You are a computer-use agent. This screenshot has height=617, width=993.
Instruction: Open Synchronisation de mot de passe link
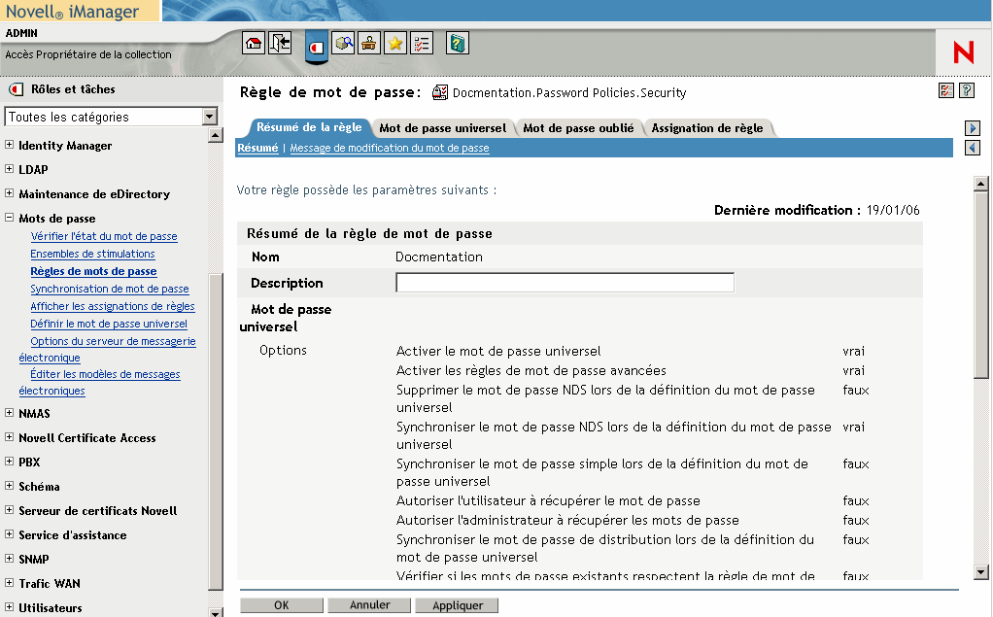[x=110, y=289]
